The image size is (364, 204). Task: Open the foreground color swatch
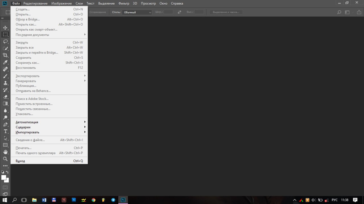(4, 177)
